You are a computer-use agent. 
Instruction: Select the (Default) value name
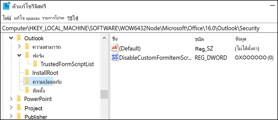[x=130, y=48]
